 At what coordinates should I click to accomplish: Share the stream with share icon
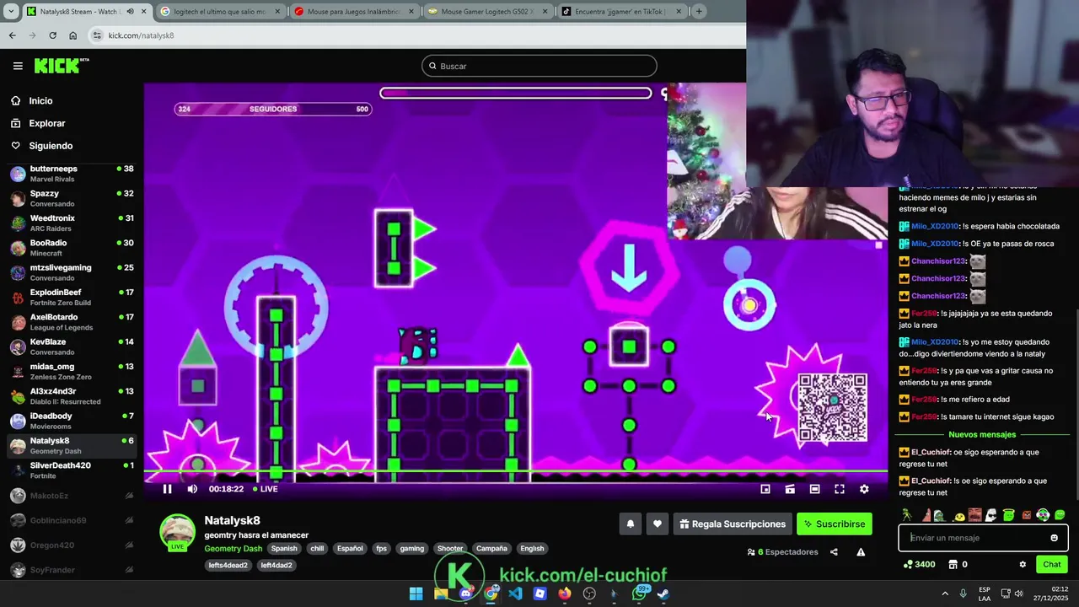point(834,552)
